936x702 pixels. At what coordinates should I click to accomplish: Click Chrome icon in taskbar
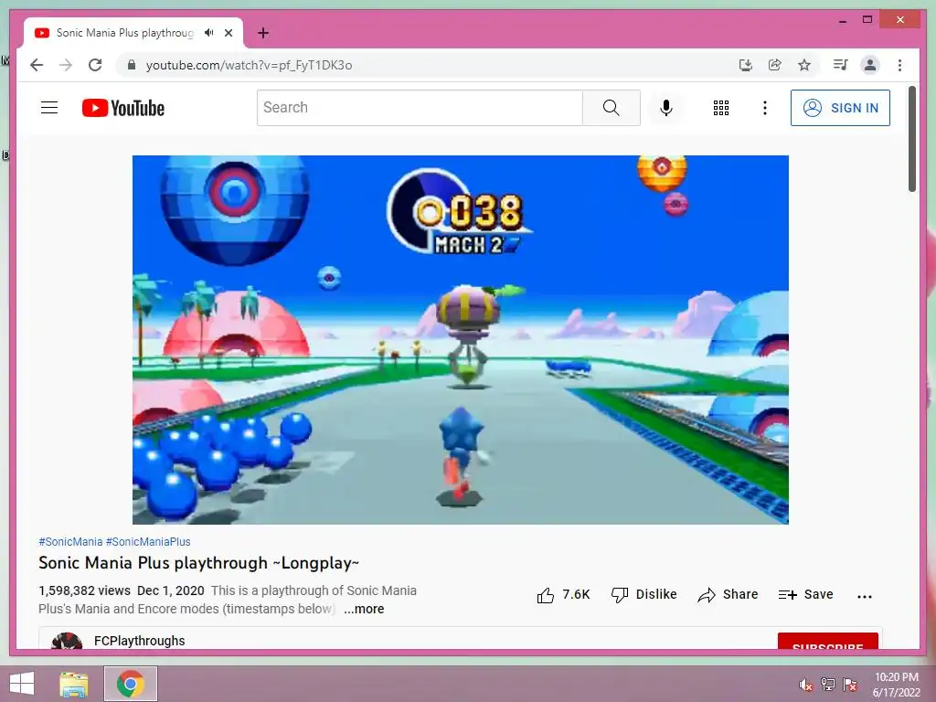131,684
